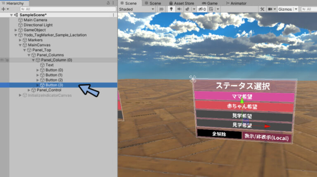Open the create-object dropdown arrow next to plus
This screenshot has width=317, height=177.
8,9
